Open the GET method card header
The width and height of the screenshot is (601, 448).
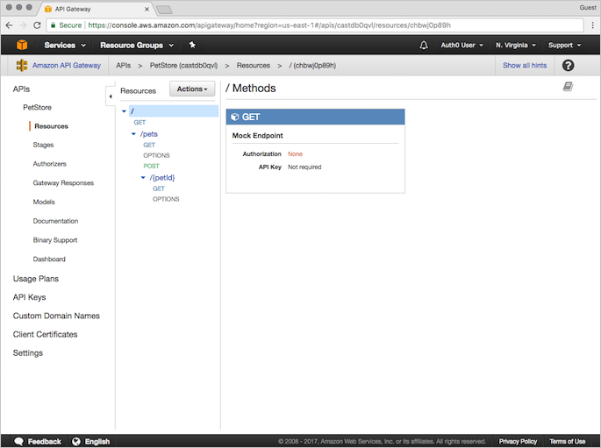click(x=315, y=117)
